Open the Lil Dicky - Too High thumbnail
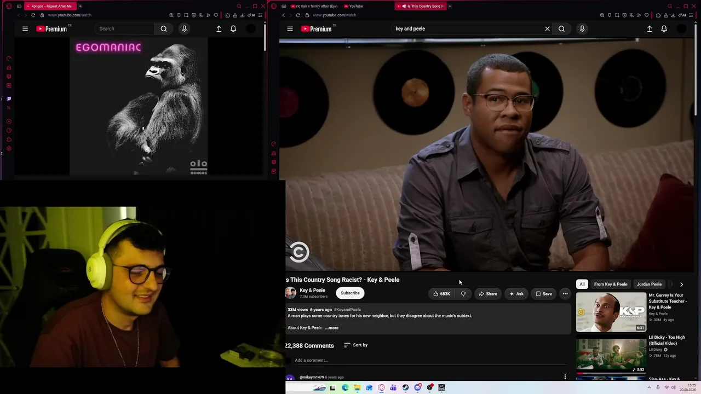This screenshot has width=701, height=394. 611,356
